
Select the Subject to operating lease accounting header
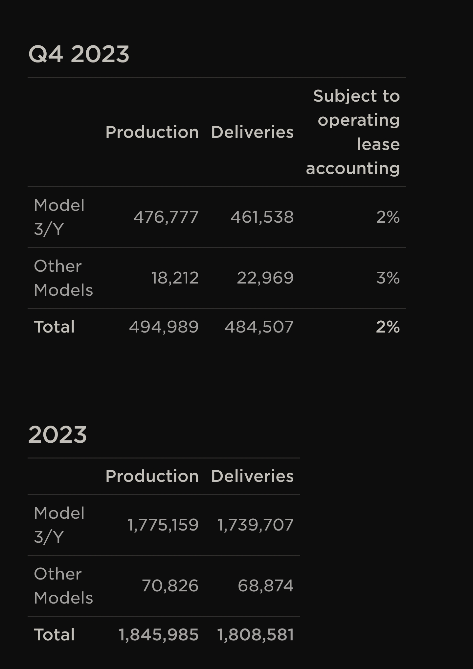coord(353,132)
